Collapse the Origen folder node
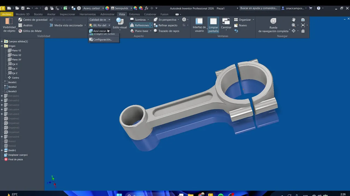350x196 pixels. [x=2, y=46]
